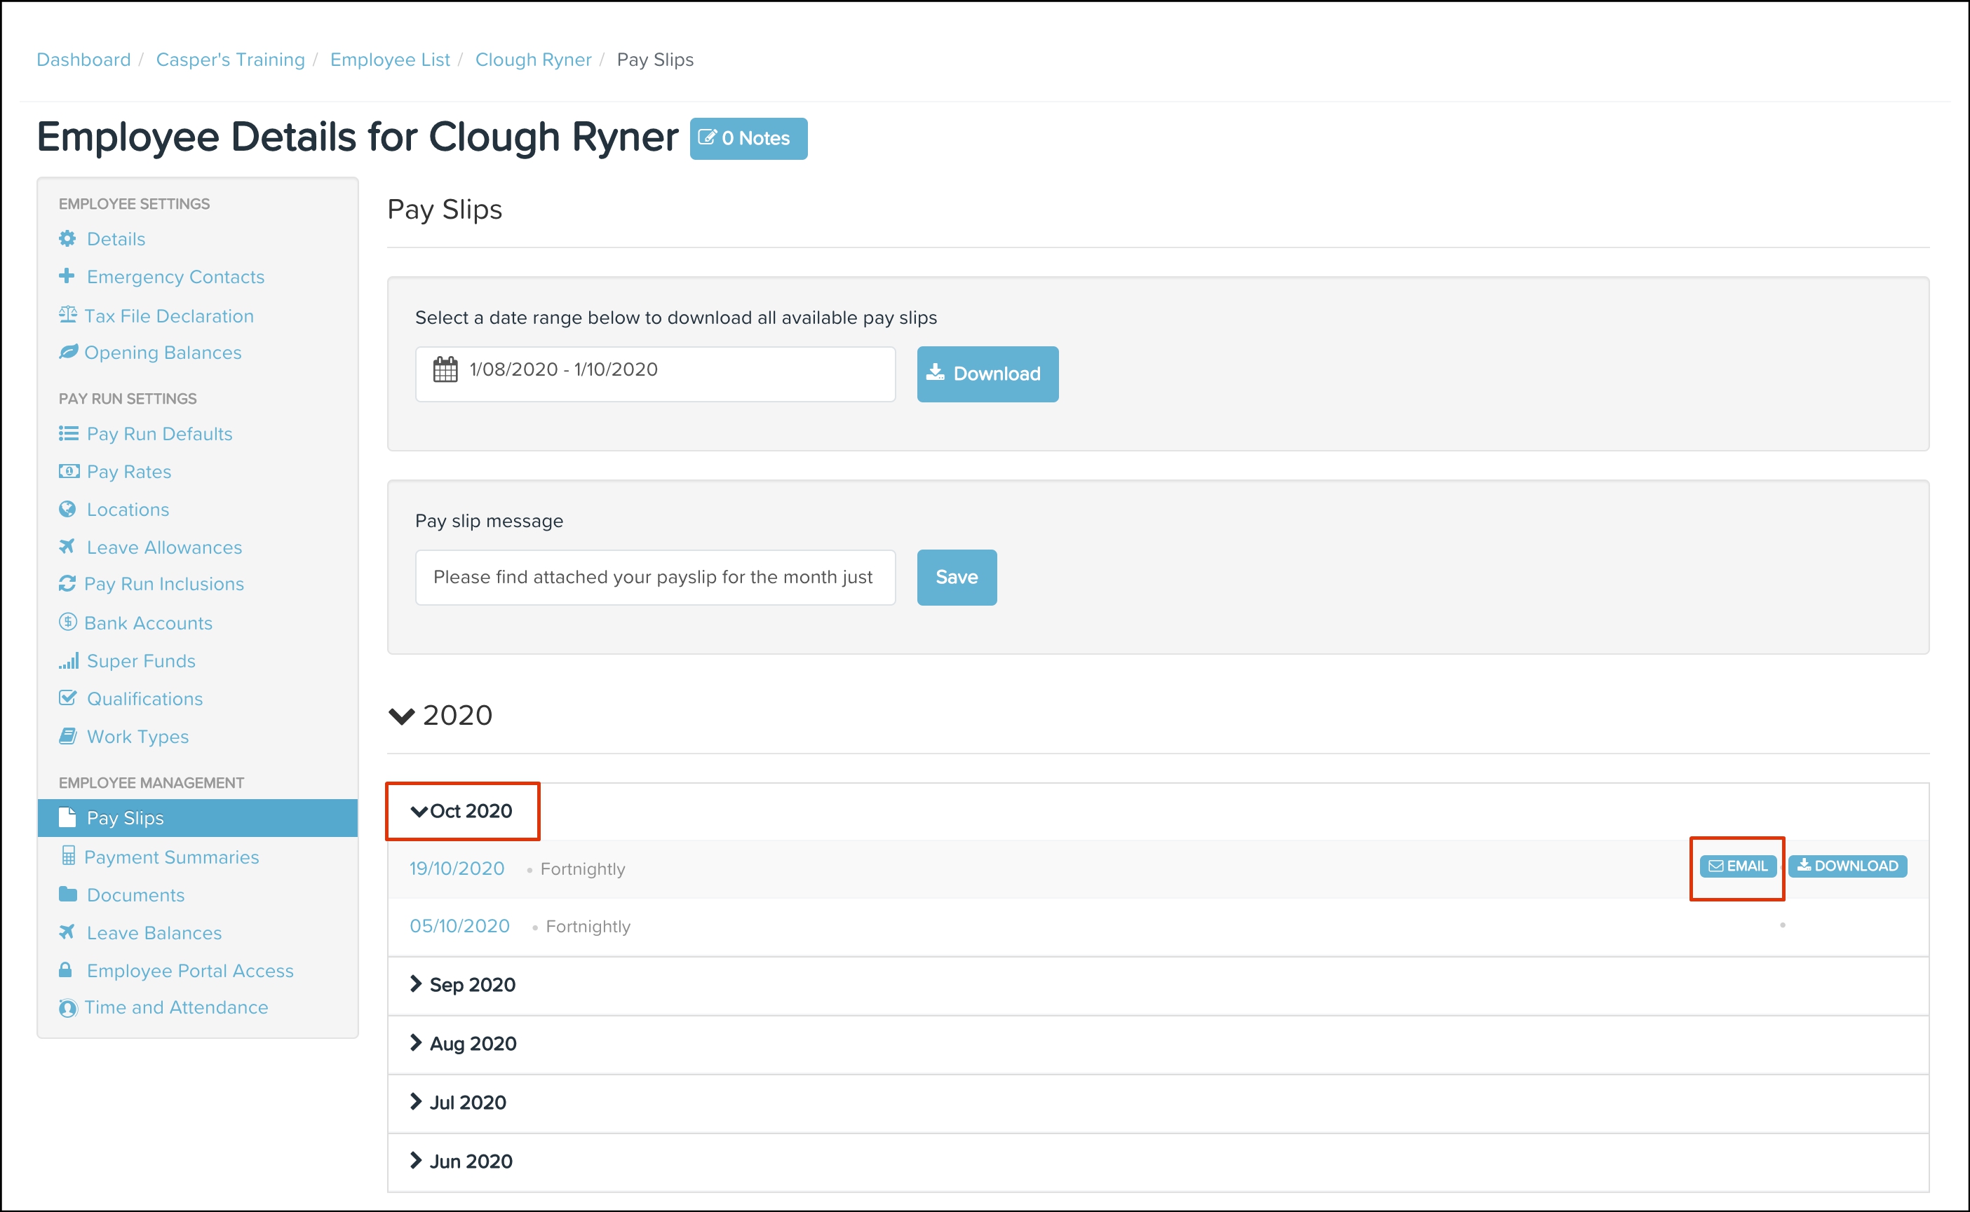The image size is (1970, 1212).
Task: Click the scales icon for Tax File Declaration
Action: (x=67, y=315)
